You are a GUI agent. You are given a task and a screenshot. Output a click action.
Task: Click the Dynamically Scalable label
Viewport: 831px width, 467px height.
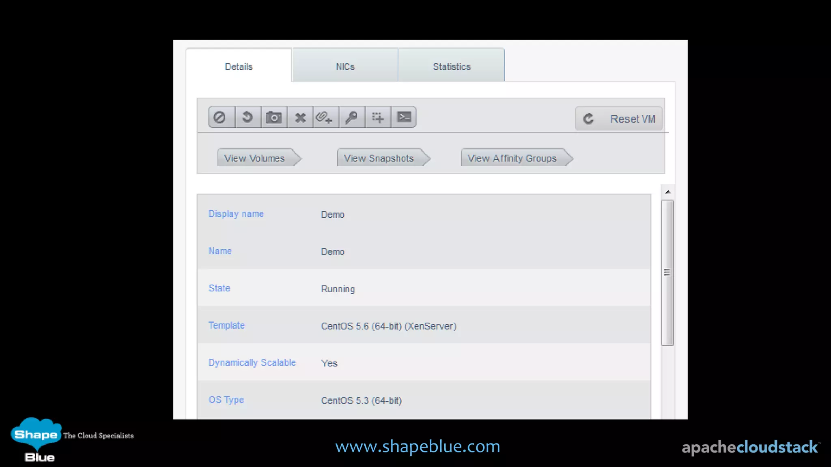click(252, 363)
